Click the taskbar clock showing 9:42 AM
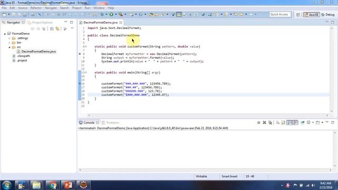Image resolution: width=338 pixels, height=190 pixels. (325, 185)
